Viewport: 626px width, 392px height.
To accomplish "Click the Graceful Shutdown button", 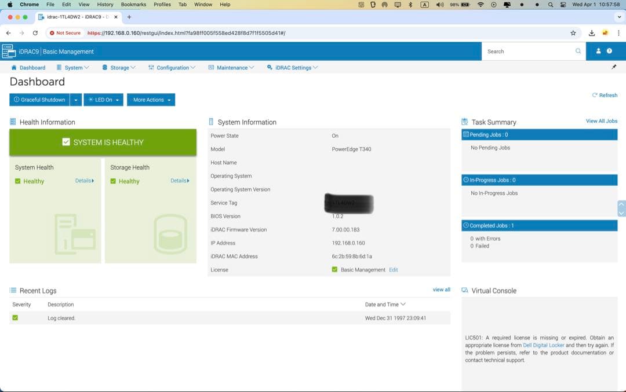I will coord(39,100).
